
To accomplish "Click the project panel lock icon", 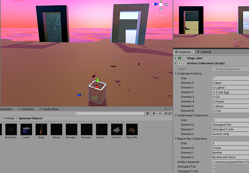I will coord(165,109).
